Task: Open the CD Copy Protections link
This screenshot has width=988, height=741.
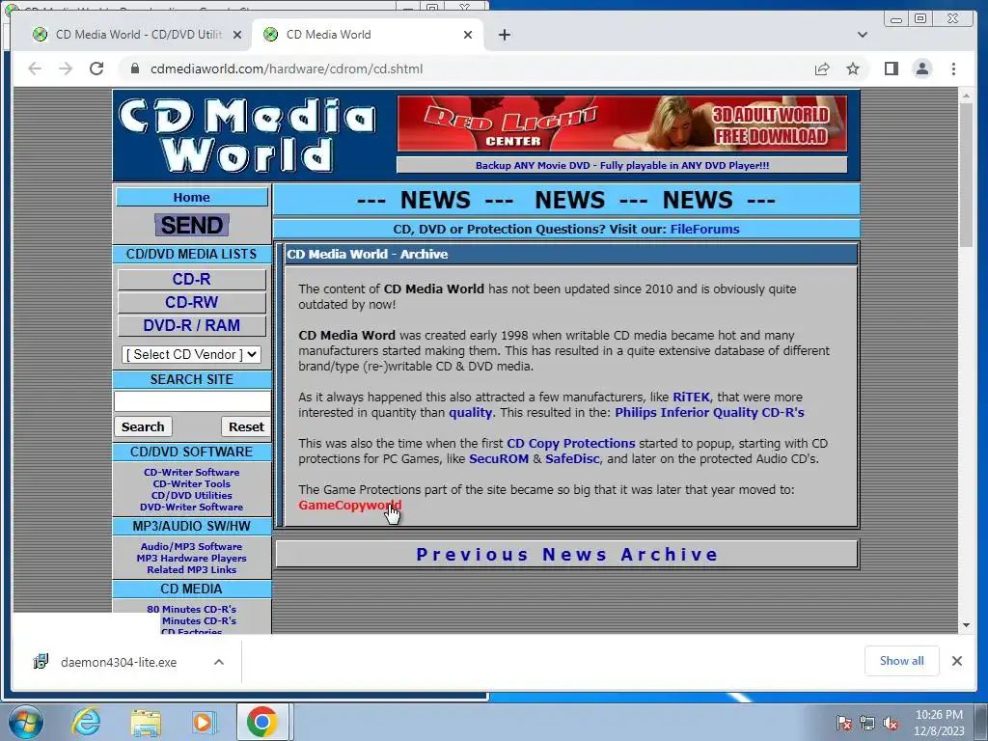Action: point(571,444)
